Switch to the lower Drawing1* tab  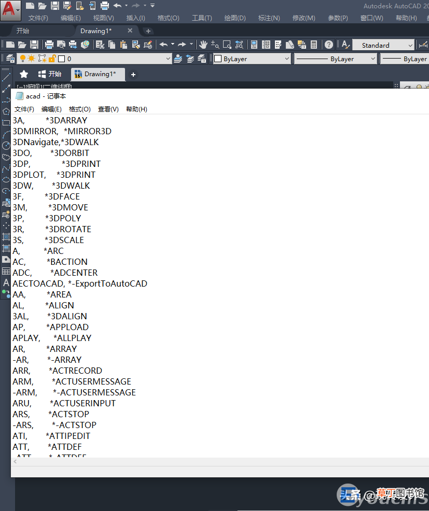click(98, 74)
